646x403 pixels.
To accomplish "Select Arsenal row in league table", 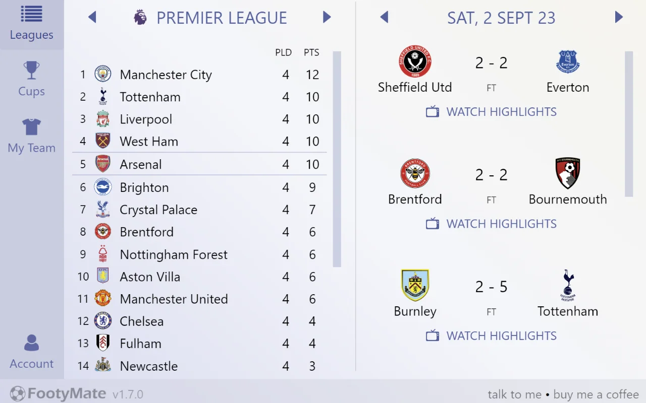I will (x=199, y=164).
